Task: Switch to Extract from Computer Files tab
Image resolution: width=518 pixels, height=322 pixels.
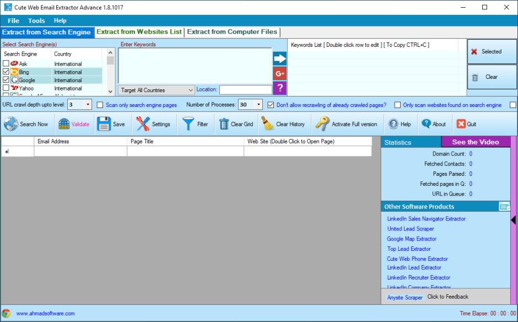Action: [x=232, y=32]
